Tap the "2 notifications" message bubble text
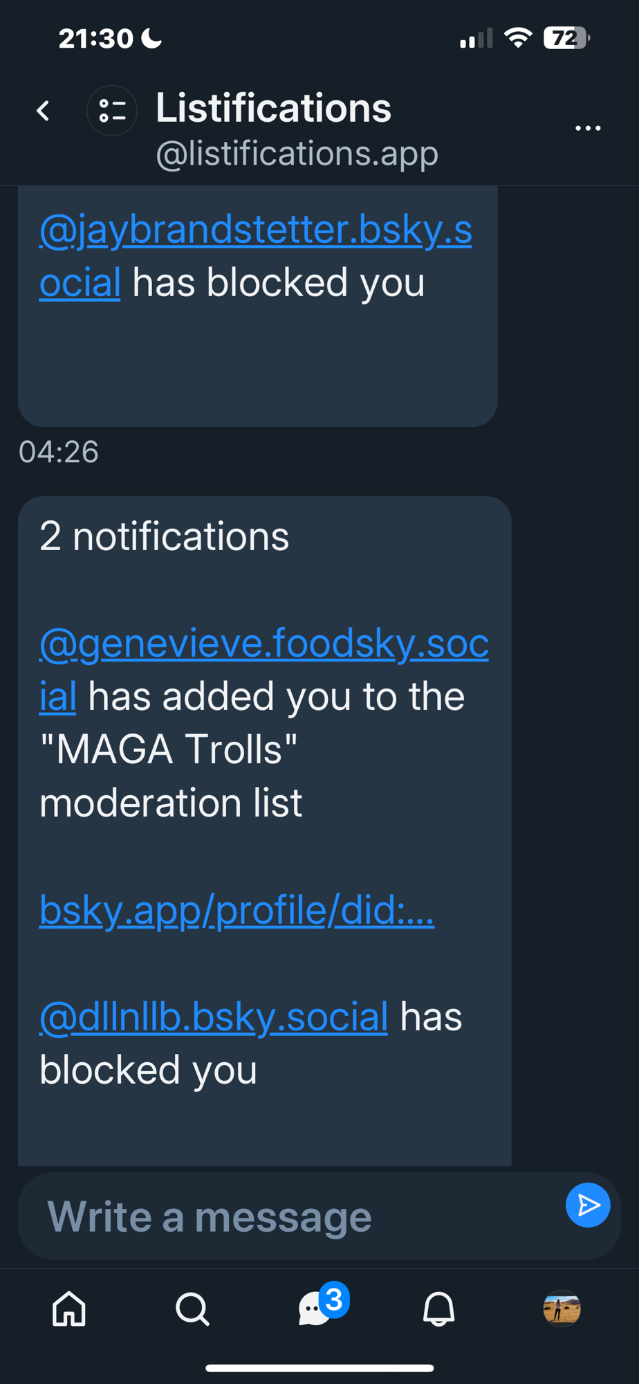639x1384 pixels. 164,536
